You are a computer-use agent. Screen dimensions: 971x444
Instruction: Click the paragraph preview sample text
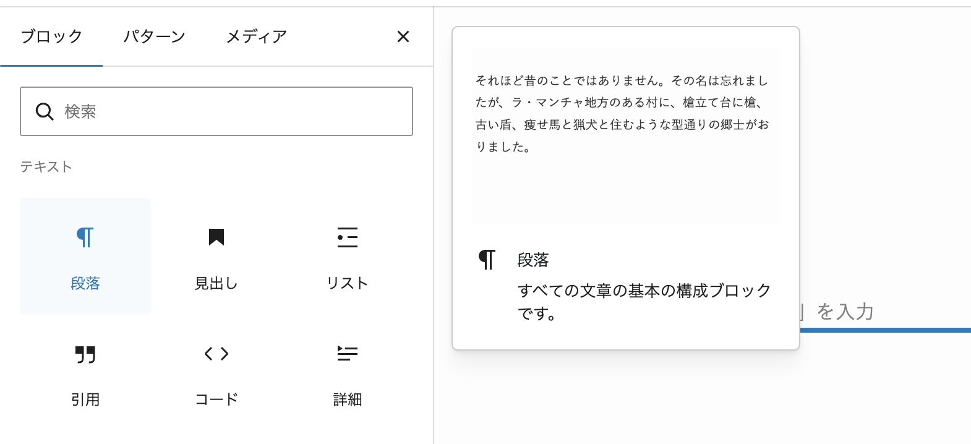pos(622,114)
